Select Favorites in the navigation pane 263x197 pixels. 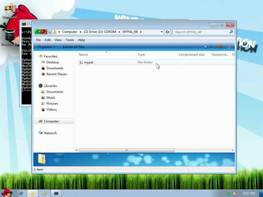51,56
